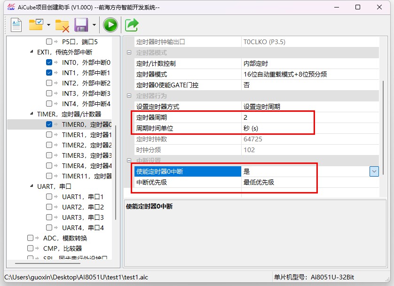Image resolution: width=394 pixels, height=286 pixels.
Task: Enable the INT4 外部中断4 checkbox
Action: [49, 104]
